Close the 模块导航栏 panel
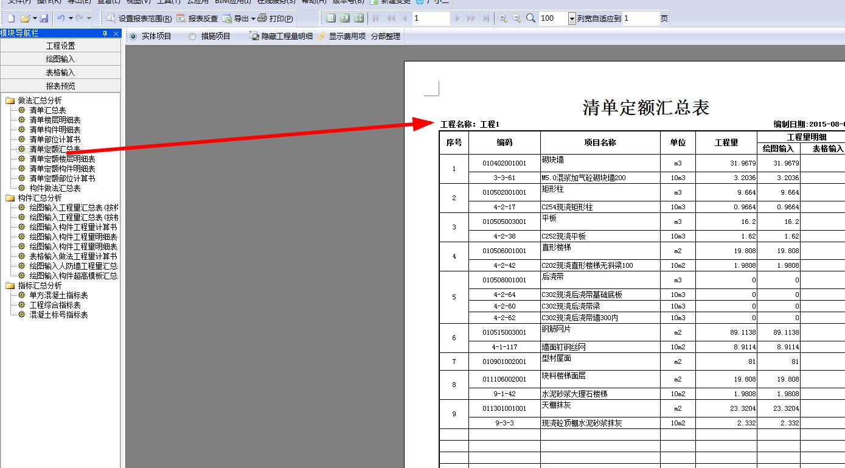The height and width of the screenshot is (468, 845). point(116,33)
